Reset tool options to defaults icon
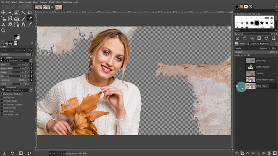The image size is (278, 156). tap(29, 153)
